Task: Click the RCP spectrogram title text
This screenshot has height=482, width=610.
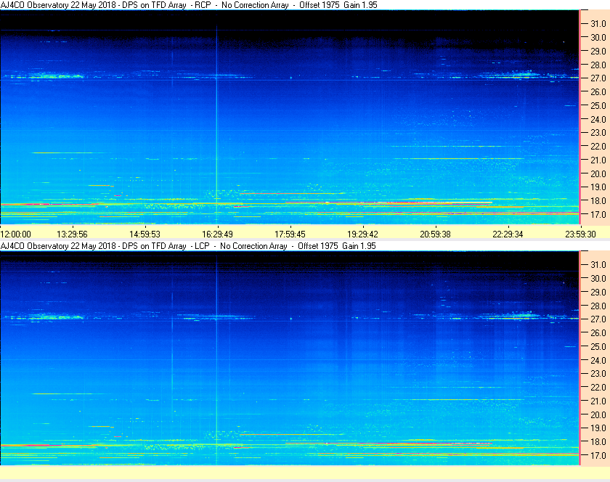Action: click(189, 5)
